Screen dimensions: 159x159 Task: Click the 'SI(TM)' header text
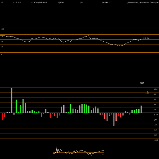[60, 3]
